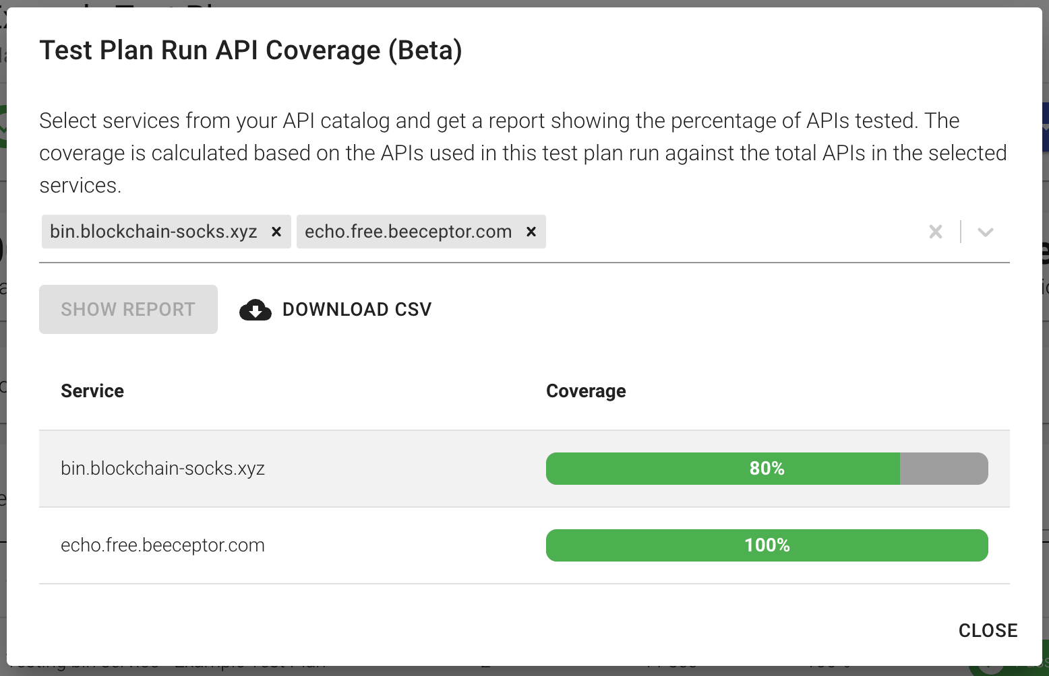The image size is (1049, 676).
Task: Click the Test Plan Run API Coverage title
Action: click(x=251, y=50)
